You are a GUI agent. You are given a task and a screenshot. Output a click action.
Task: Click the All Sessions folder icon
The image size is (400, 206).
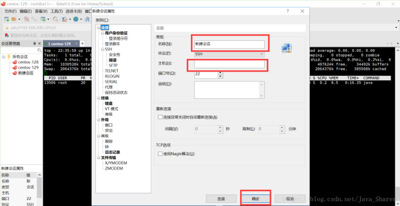pos(9,56)
